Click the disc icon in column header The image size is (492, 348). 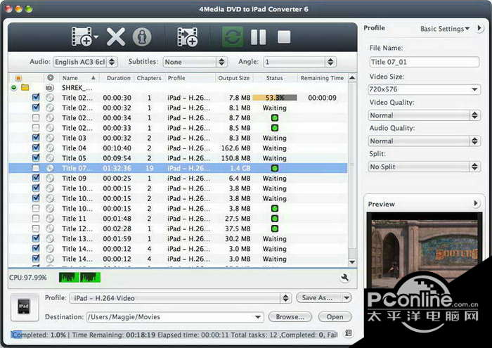pos(50,77)
